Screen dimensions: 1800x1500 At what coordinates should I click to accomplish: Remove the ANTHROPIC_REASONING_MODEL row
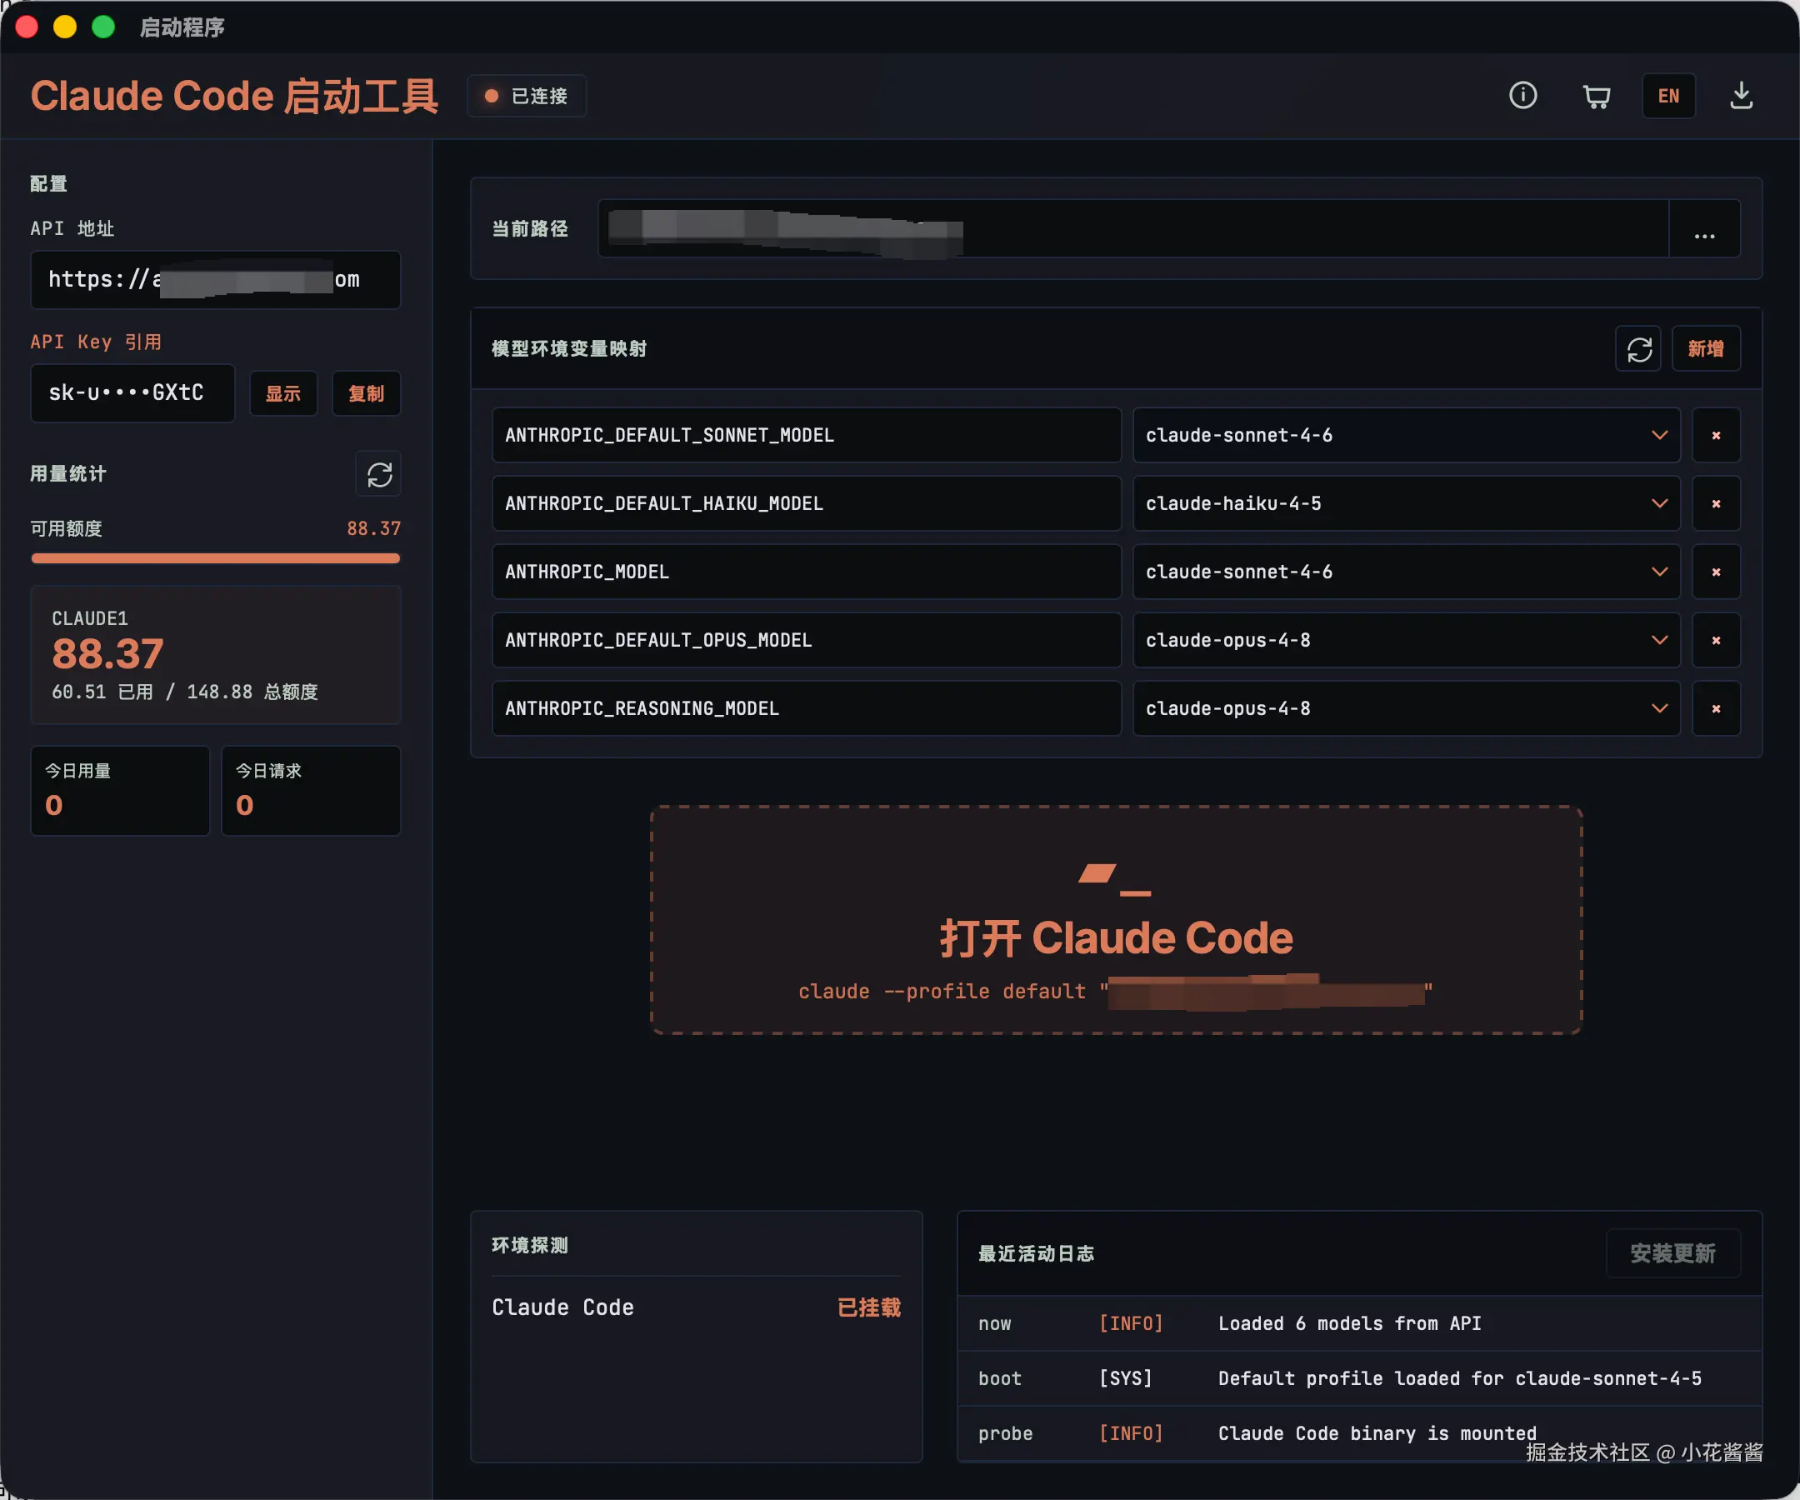coord(1716,709)
